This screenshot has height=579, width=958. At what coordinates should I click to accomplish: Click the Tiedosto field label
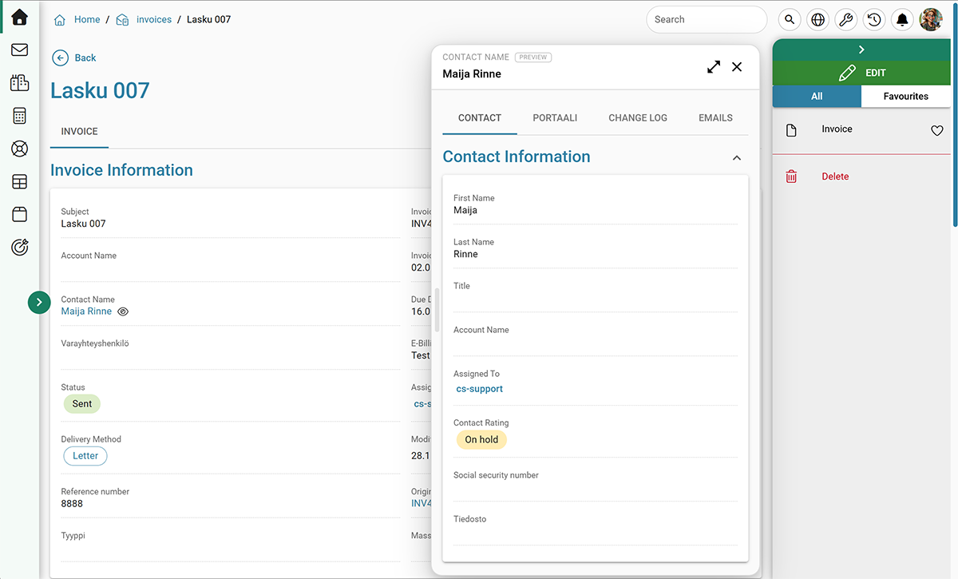469,519
